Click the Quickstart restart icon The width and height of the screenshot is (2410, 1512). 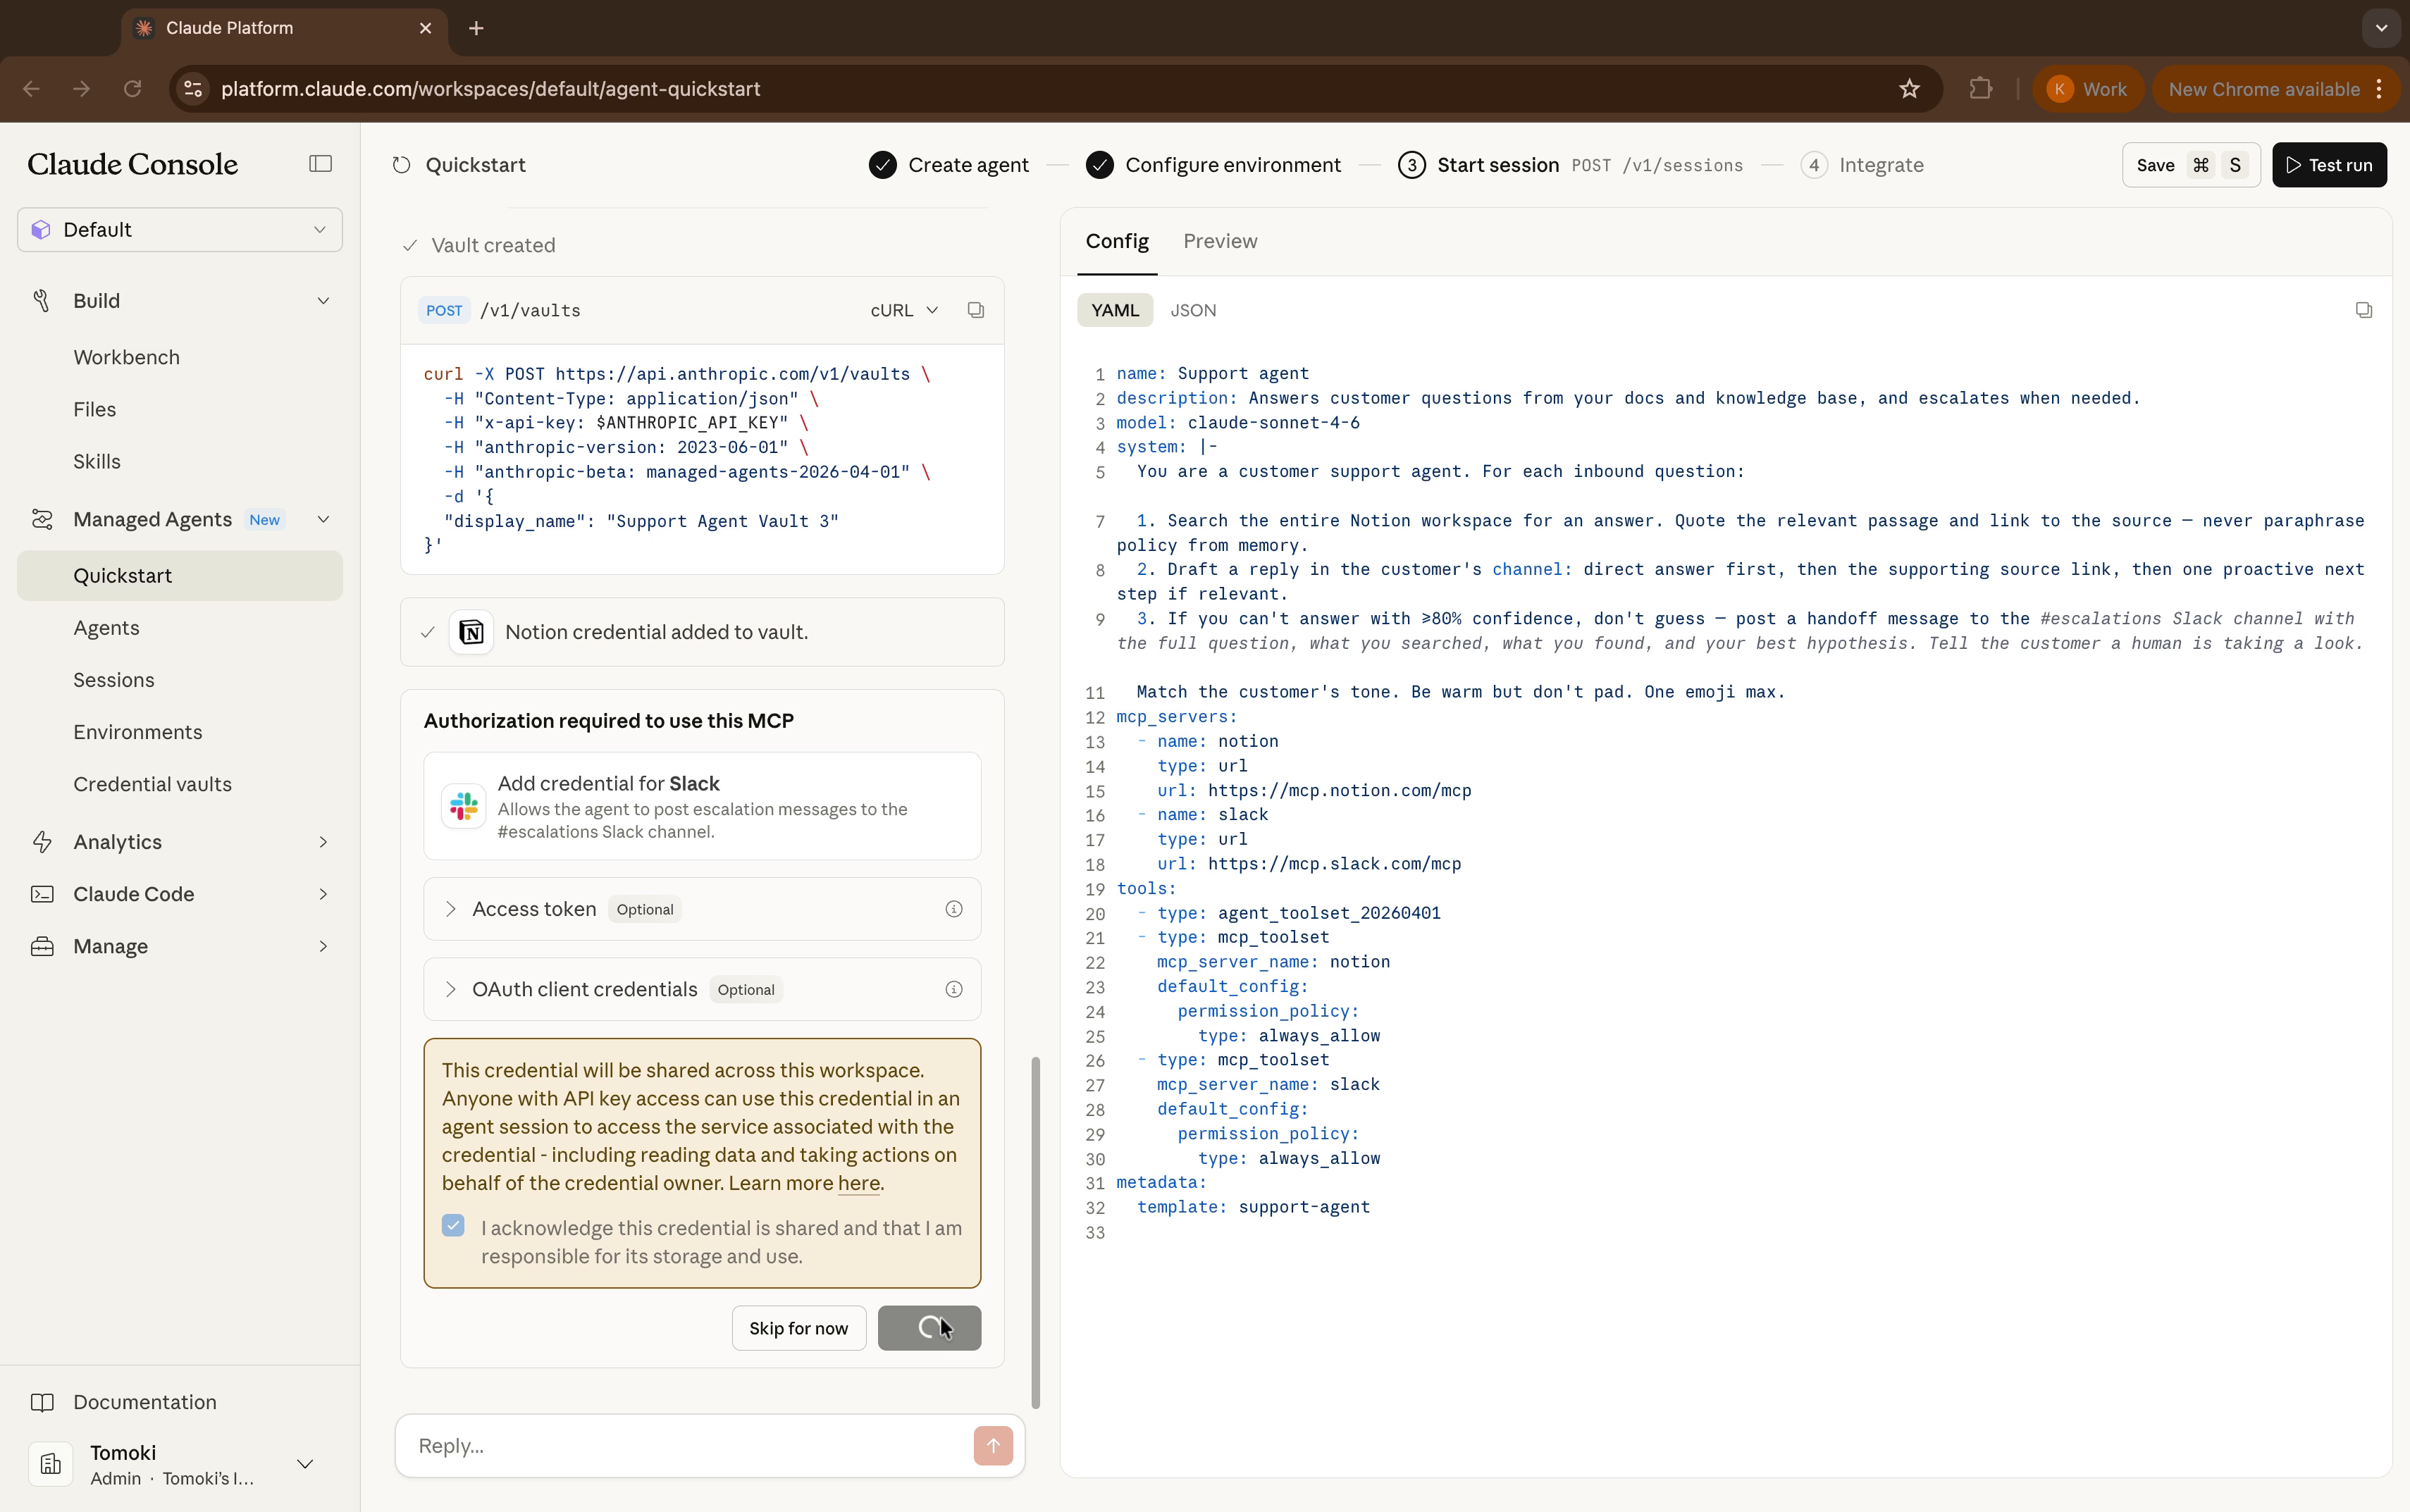point(401,165)
